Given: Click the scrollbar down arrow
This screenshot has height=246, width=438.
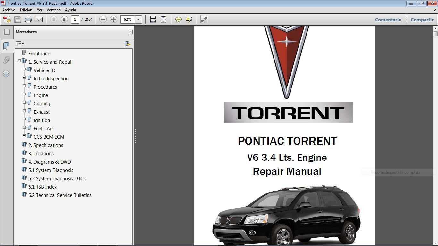Looking at the screenshot, I should point(435,243).
